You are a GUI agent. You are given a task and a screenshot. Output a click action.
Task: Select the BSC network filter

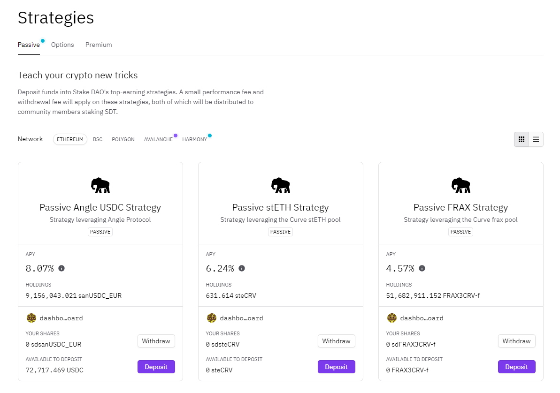point(98,139)
